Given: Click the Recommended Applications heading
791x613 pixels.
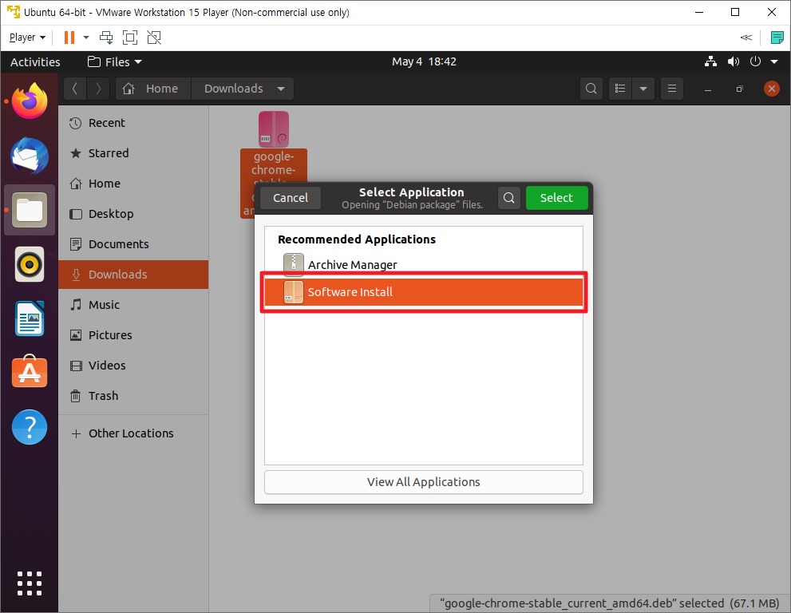Looking at the screenshot, I should point(357,239).
